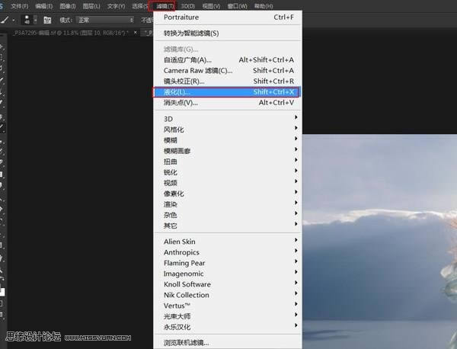Click the foreground color swatch
Screen dimensions: 457x349
pyautogui.click(x=2, y=291)
